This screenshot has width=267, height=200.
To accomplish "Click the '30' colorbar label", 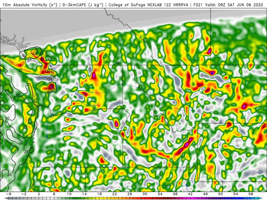I will click(145, 194).
